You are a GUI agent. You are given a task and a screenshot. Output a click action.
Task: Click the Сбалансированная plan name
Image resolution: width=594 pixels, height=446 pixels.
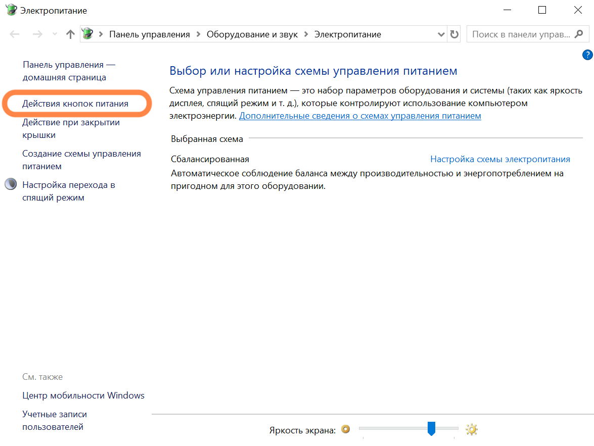[x=210, y=159]
